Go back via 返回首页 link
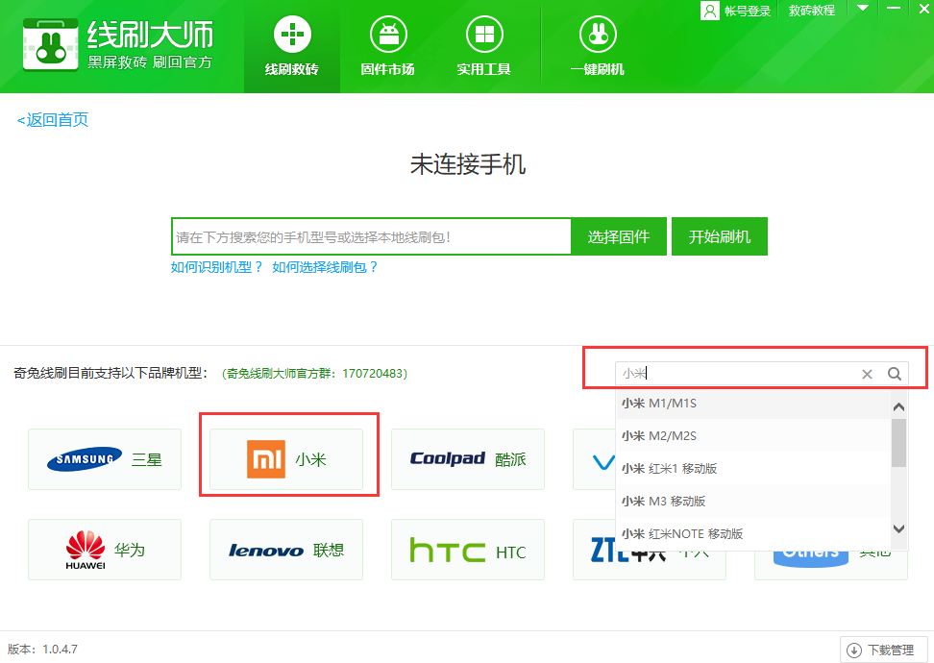This screenshot has height=663, width=934. [53, 120]
